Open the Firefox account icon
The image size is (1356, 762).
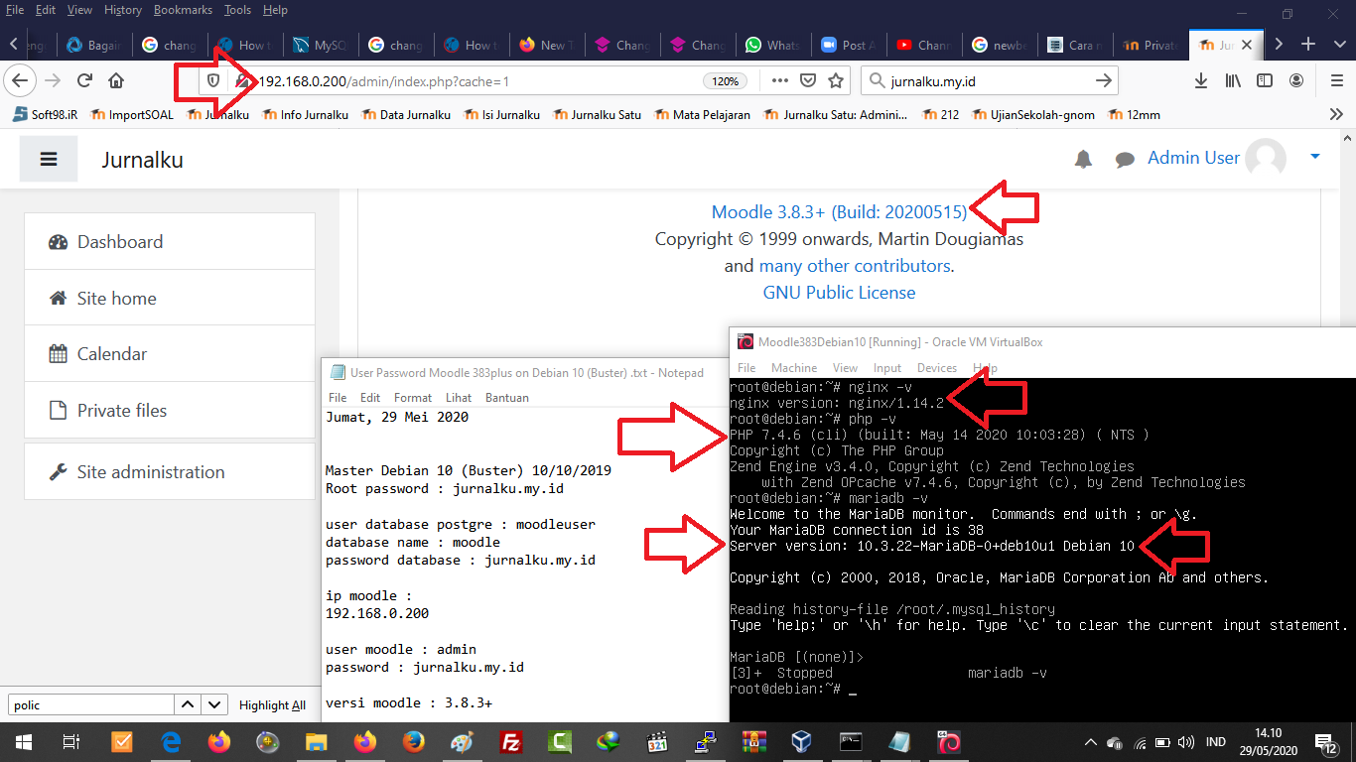1296,80
